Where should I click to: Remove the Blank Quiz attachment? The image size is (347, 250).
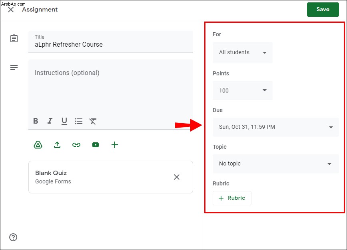click(x=177, y=177)
